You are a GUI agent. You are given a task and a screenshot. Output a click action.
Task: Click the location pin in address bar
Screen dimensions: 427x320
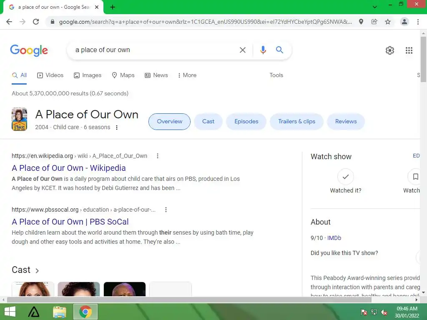click(x=361, y=22)
